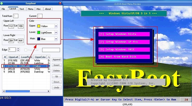Move the layout row Down
This screenshot has height=106, width=192.
pos(57,82)
